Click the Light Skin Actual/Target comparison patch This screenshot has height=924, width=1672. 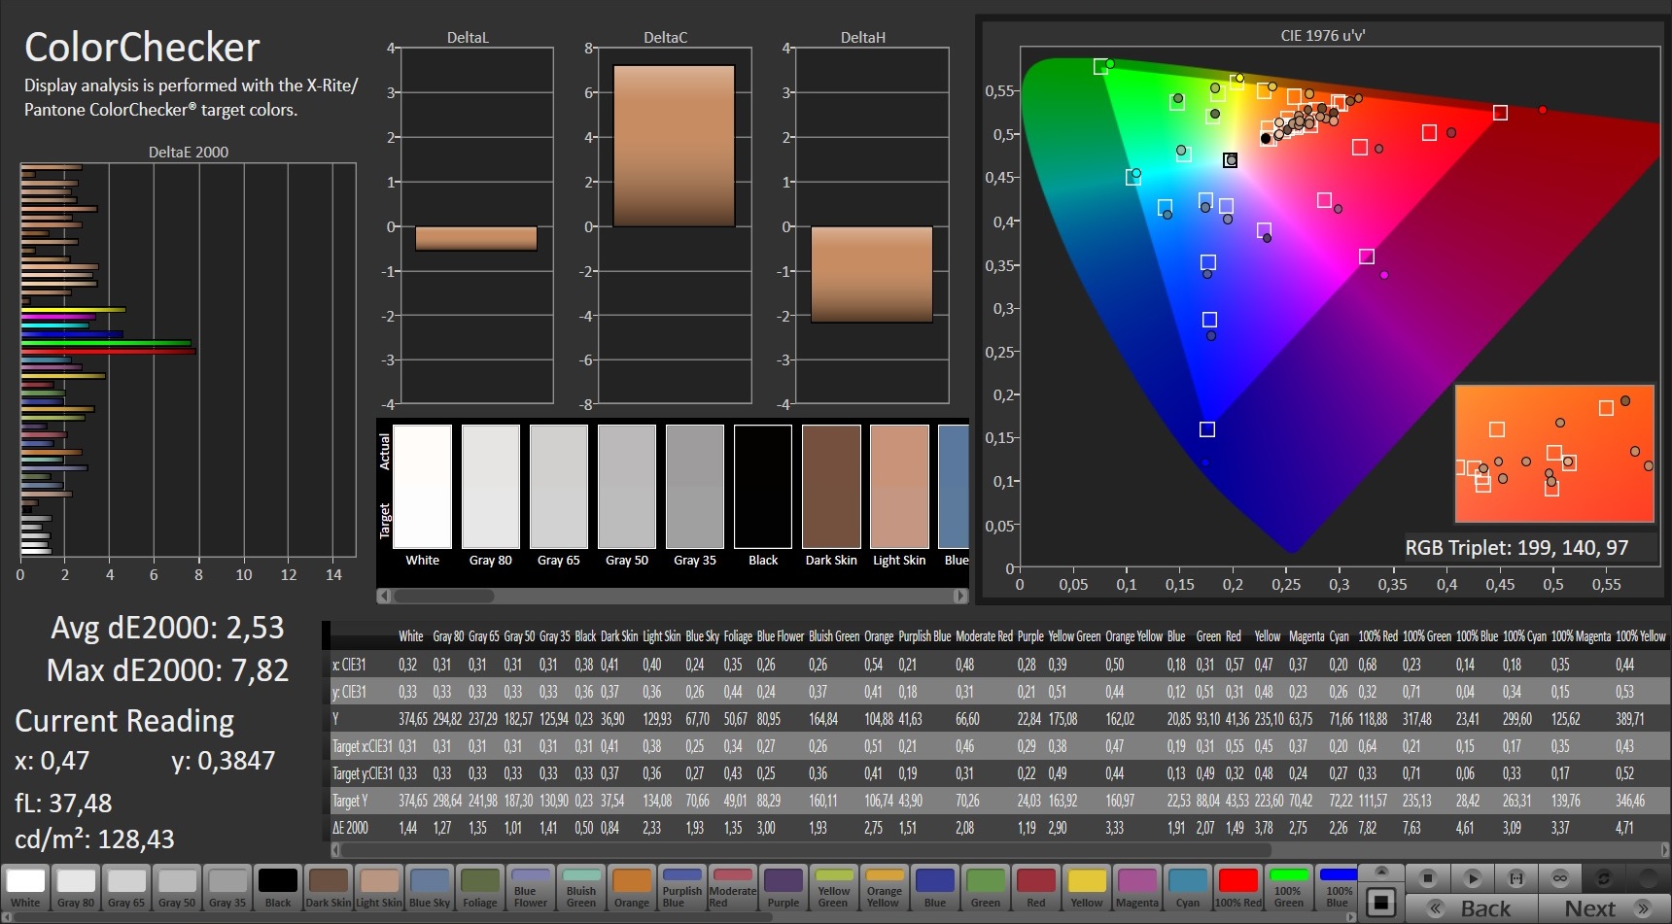tap(899, 487)
